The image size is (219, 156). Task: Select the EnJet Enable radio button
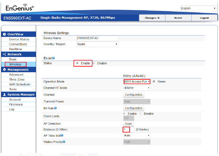pos(77,63)
